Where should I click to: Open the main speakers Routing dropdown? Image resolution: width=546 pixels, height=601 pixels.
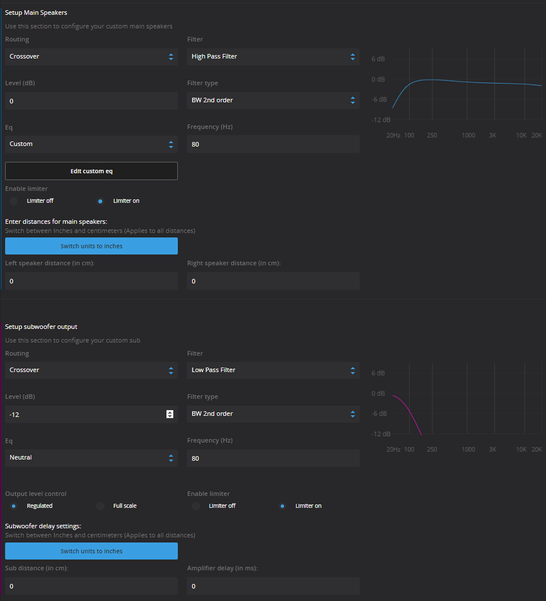91,56
